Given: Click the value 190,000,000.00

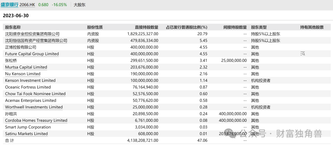Looking at the screenshot, I should (145, 74).
